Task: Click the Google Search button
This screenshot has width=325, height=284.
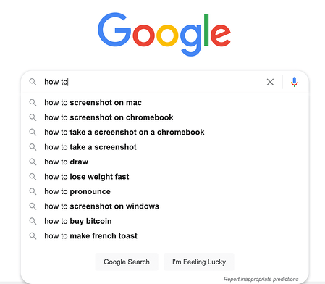Action: [127, 262]
